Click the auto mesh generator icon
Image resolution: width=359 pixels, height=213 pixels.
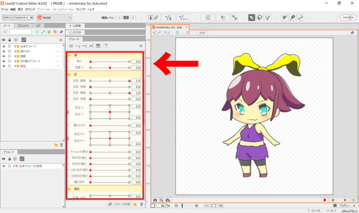[184, 17]
